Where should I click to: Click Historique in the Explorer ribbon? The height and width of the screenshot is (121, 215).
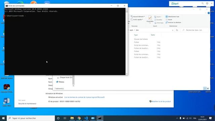pyautogui.click(x=159, y=23)
